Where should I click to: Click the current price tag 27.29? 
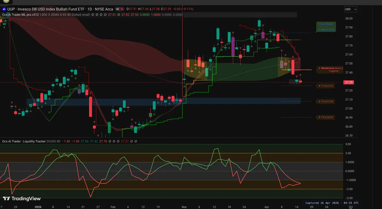point(349,82)
